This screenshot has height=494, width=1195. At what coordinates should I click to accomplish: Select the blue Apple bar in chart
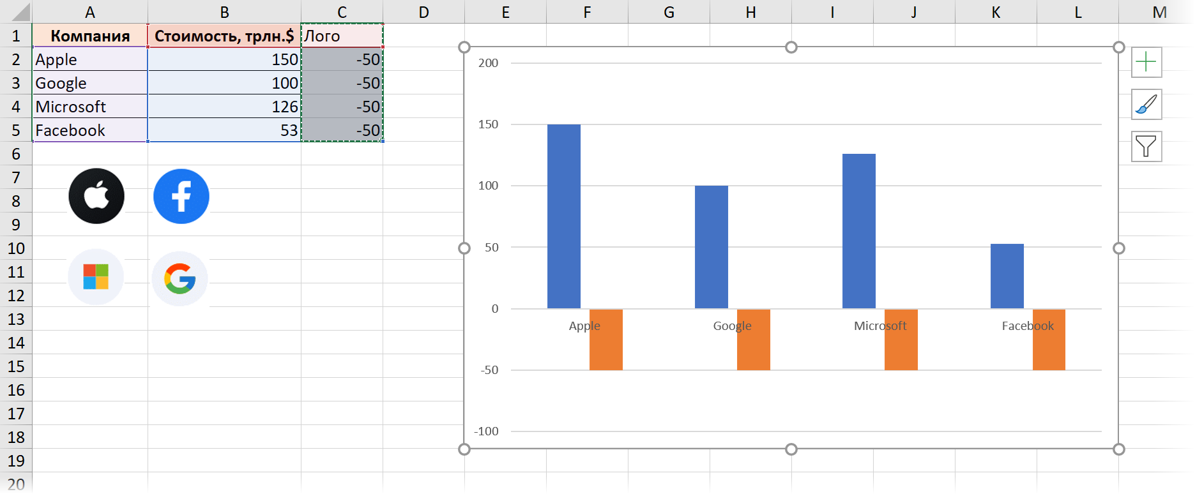coord(564,216)
